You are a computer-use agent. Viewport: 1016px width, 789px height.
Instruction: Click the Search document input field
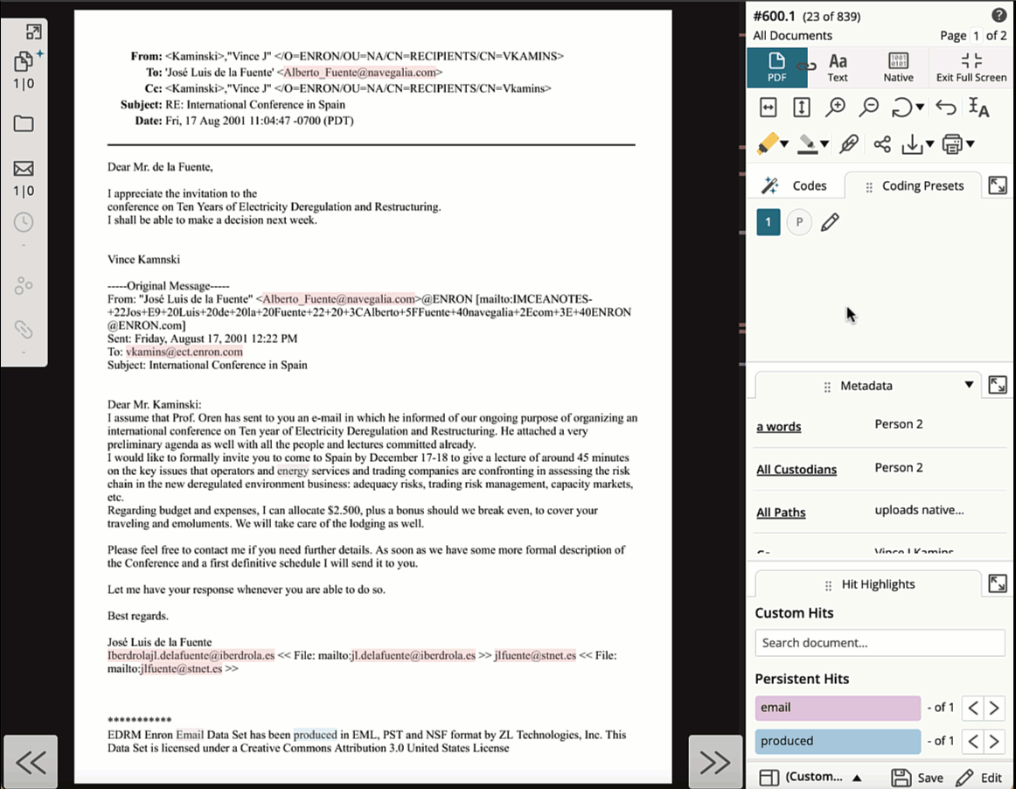tap(880, 642)
